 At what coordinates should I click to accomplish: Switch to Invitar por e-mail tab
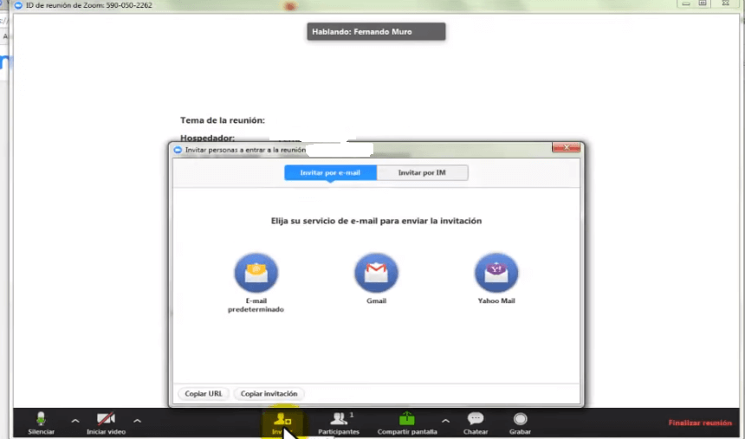tap(330, 172)
